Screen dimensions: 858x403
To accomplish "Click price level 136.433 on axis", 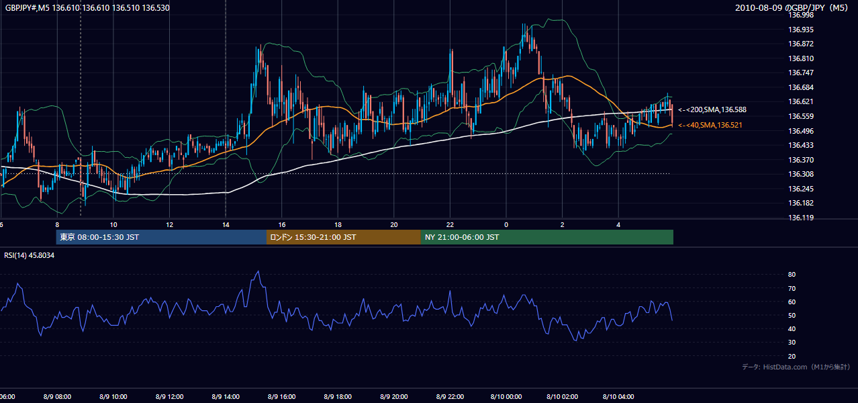I will [x=801, y=145].
